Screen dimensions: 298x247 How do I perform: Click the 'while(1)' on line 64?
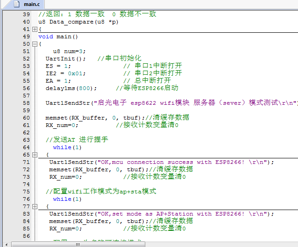pyautogui.click(x=67, y=147)
